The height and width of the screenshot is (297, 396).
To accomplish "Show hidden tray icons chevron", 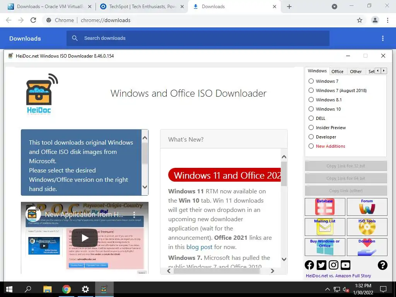I will (327, 289).
